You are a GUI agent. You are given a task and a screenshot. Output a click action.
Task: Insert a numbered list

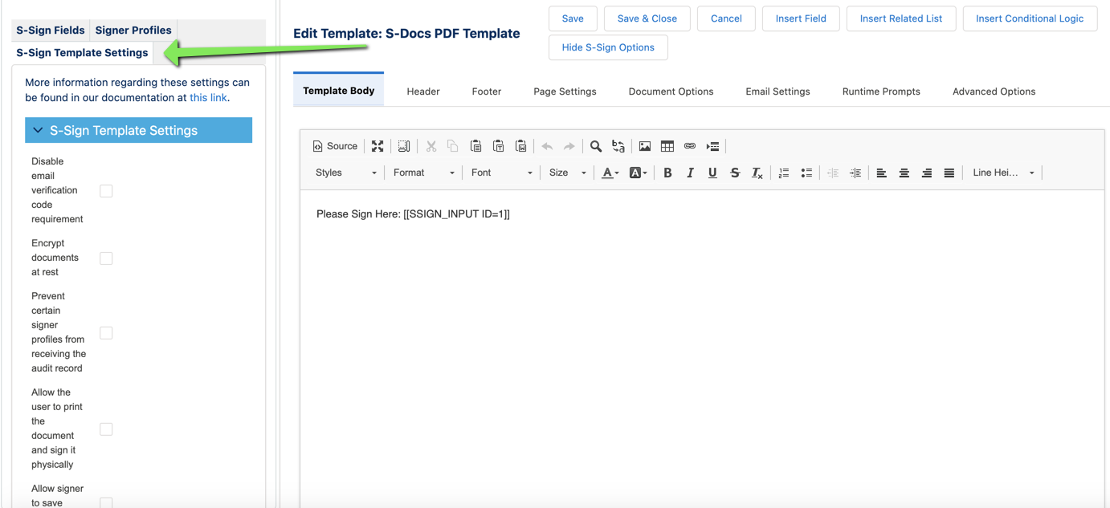click(x=784, y=173)
